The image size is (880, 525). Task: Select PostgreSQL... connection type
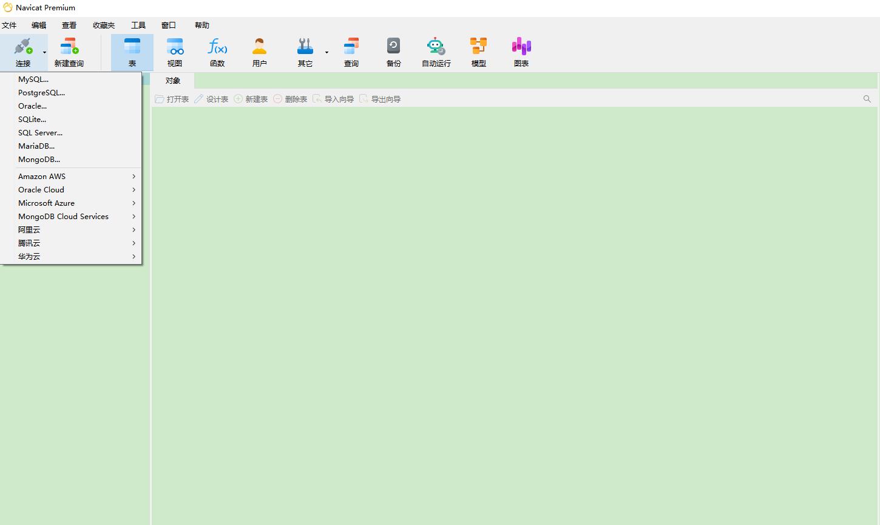tap(41, 93)
